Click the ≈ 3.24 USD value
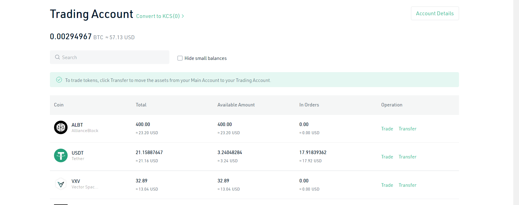The image size is (519, 205). tap(227, 161)
